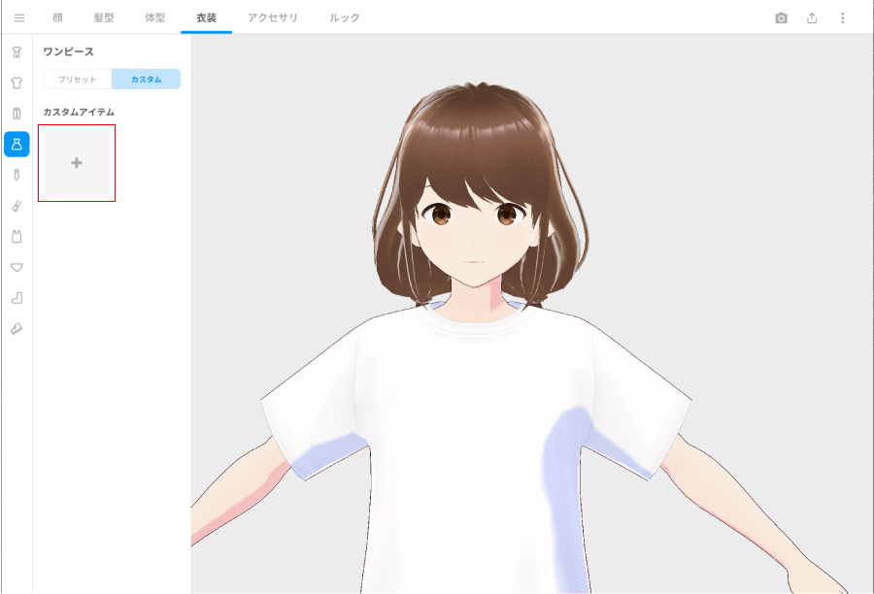This screenshot has width=874, height=594.
Task: Select the necktie category icon
Action: pos(17,175)
